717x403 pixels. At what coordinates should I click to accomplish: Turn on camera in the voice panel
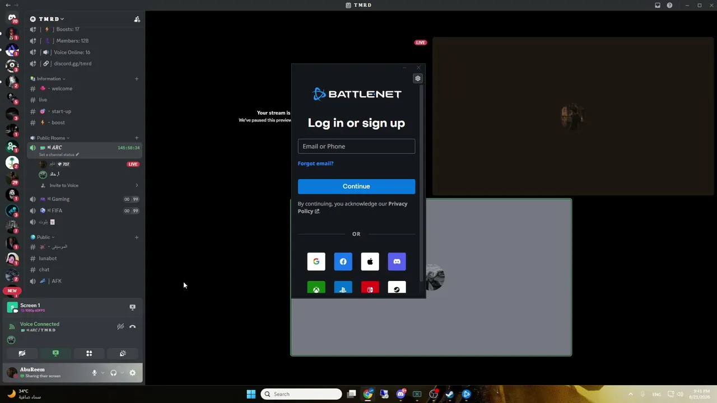(x=22, y=353)
